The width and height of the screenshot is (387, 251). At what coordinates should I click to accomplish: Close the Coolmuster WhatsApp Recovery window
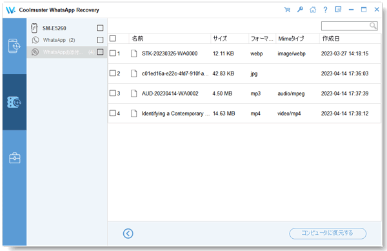377,10
